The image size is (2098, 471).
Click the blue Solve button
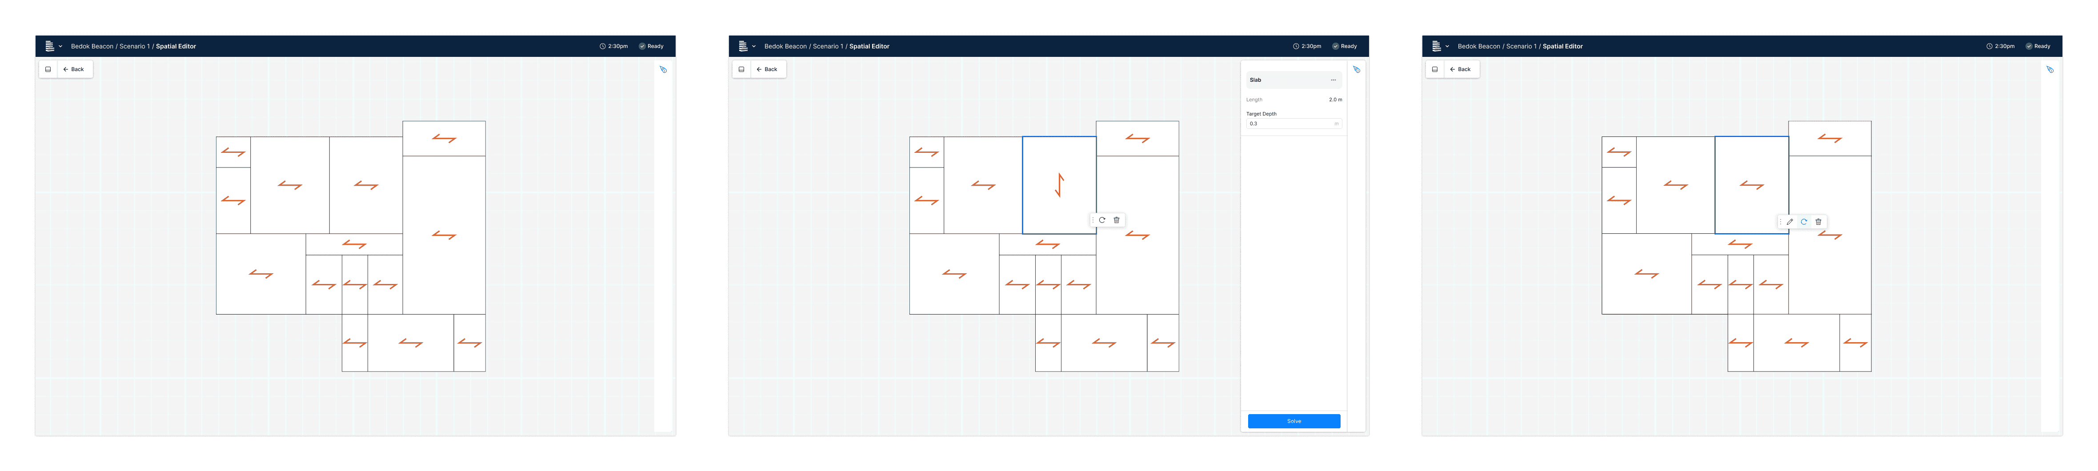pos(1294,421)
